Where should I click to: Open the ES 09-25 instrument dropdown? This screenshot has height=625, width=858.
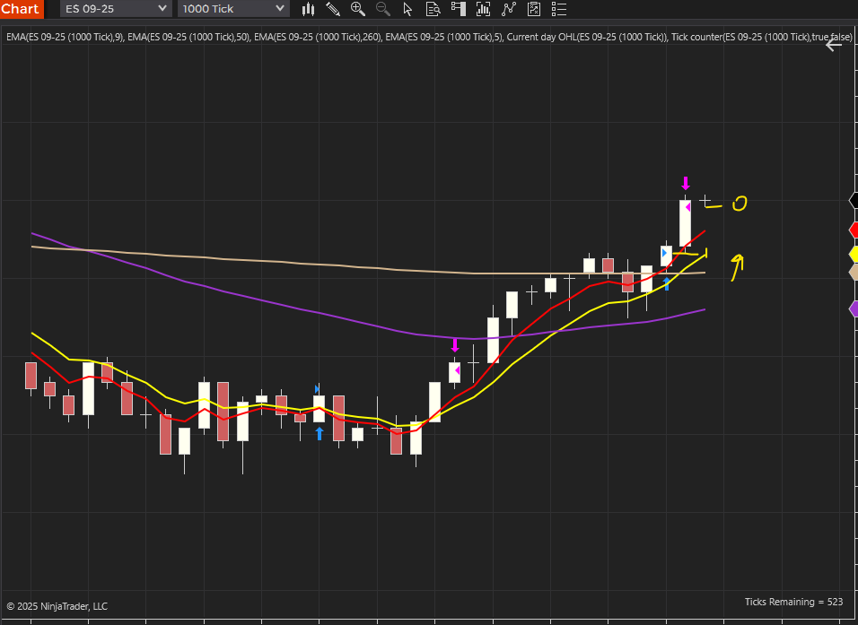[116, 9]
